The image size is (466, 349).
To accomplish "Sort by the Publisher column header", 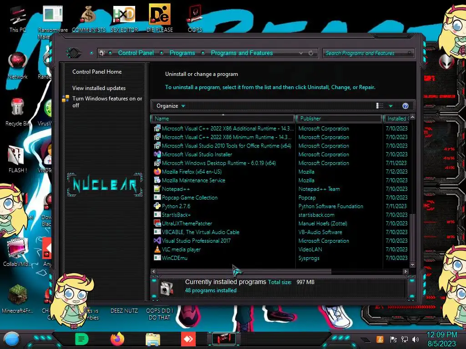I will coord(339,119).
